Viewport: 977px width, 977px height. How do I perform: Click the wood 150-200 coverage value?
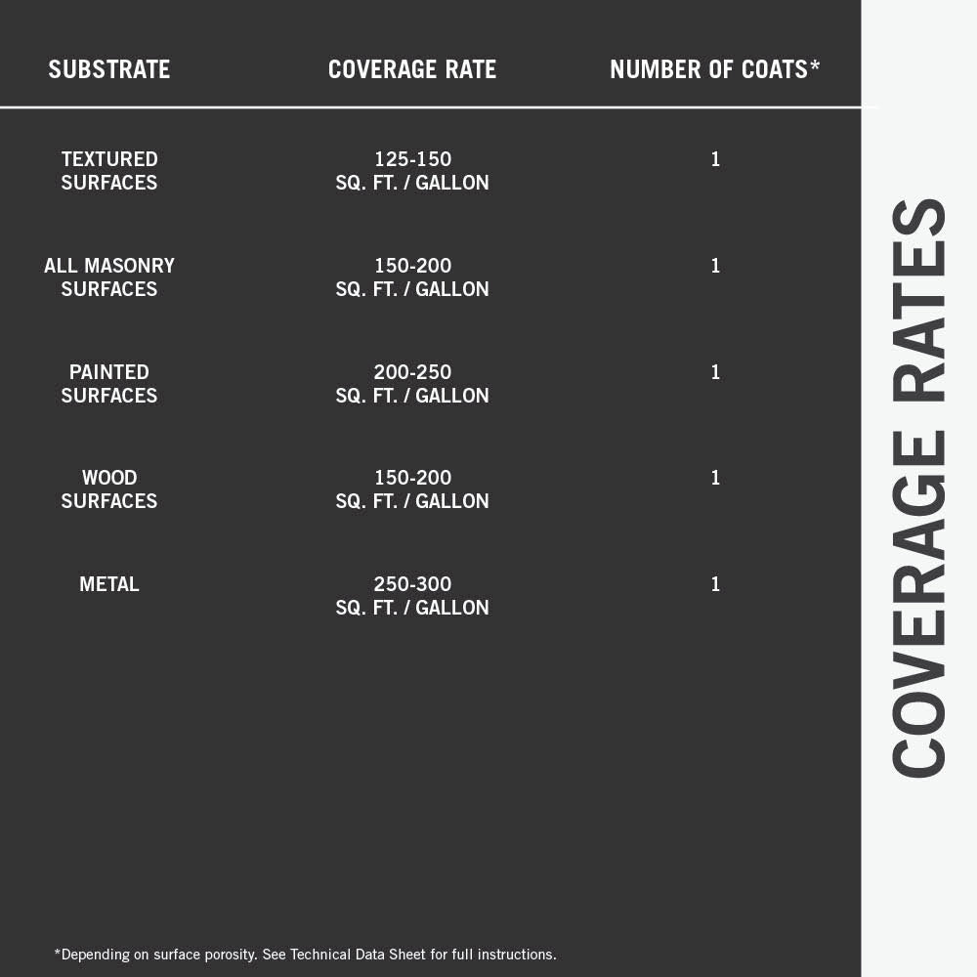coord(412,489)
